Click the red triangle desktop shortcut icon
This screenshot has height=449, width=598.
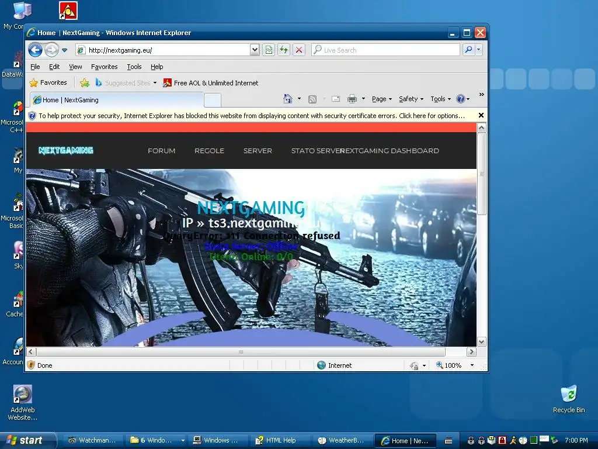pyautogui.click(x=68, y=11)
